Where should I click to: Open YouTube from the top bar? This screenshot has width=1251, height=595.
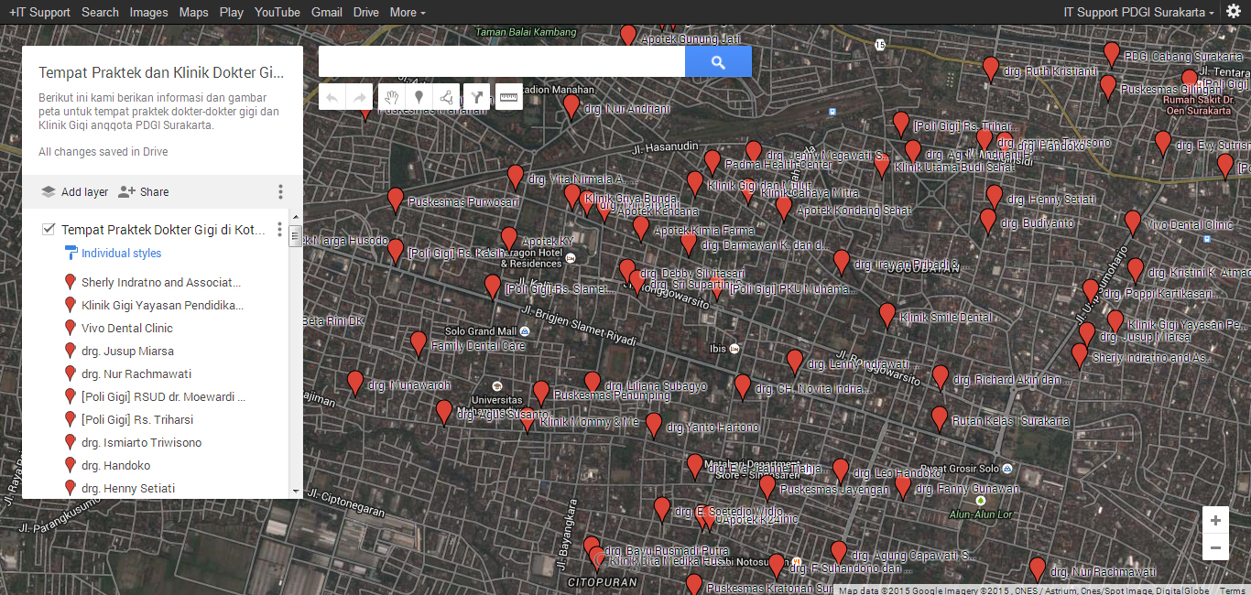pos(277,12)
